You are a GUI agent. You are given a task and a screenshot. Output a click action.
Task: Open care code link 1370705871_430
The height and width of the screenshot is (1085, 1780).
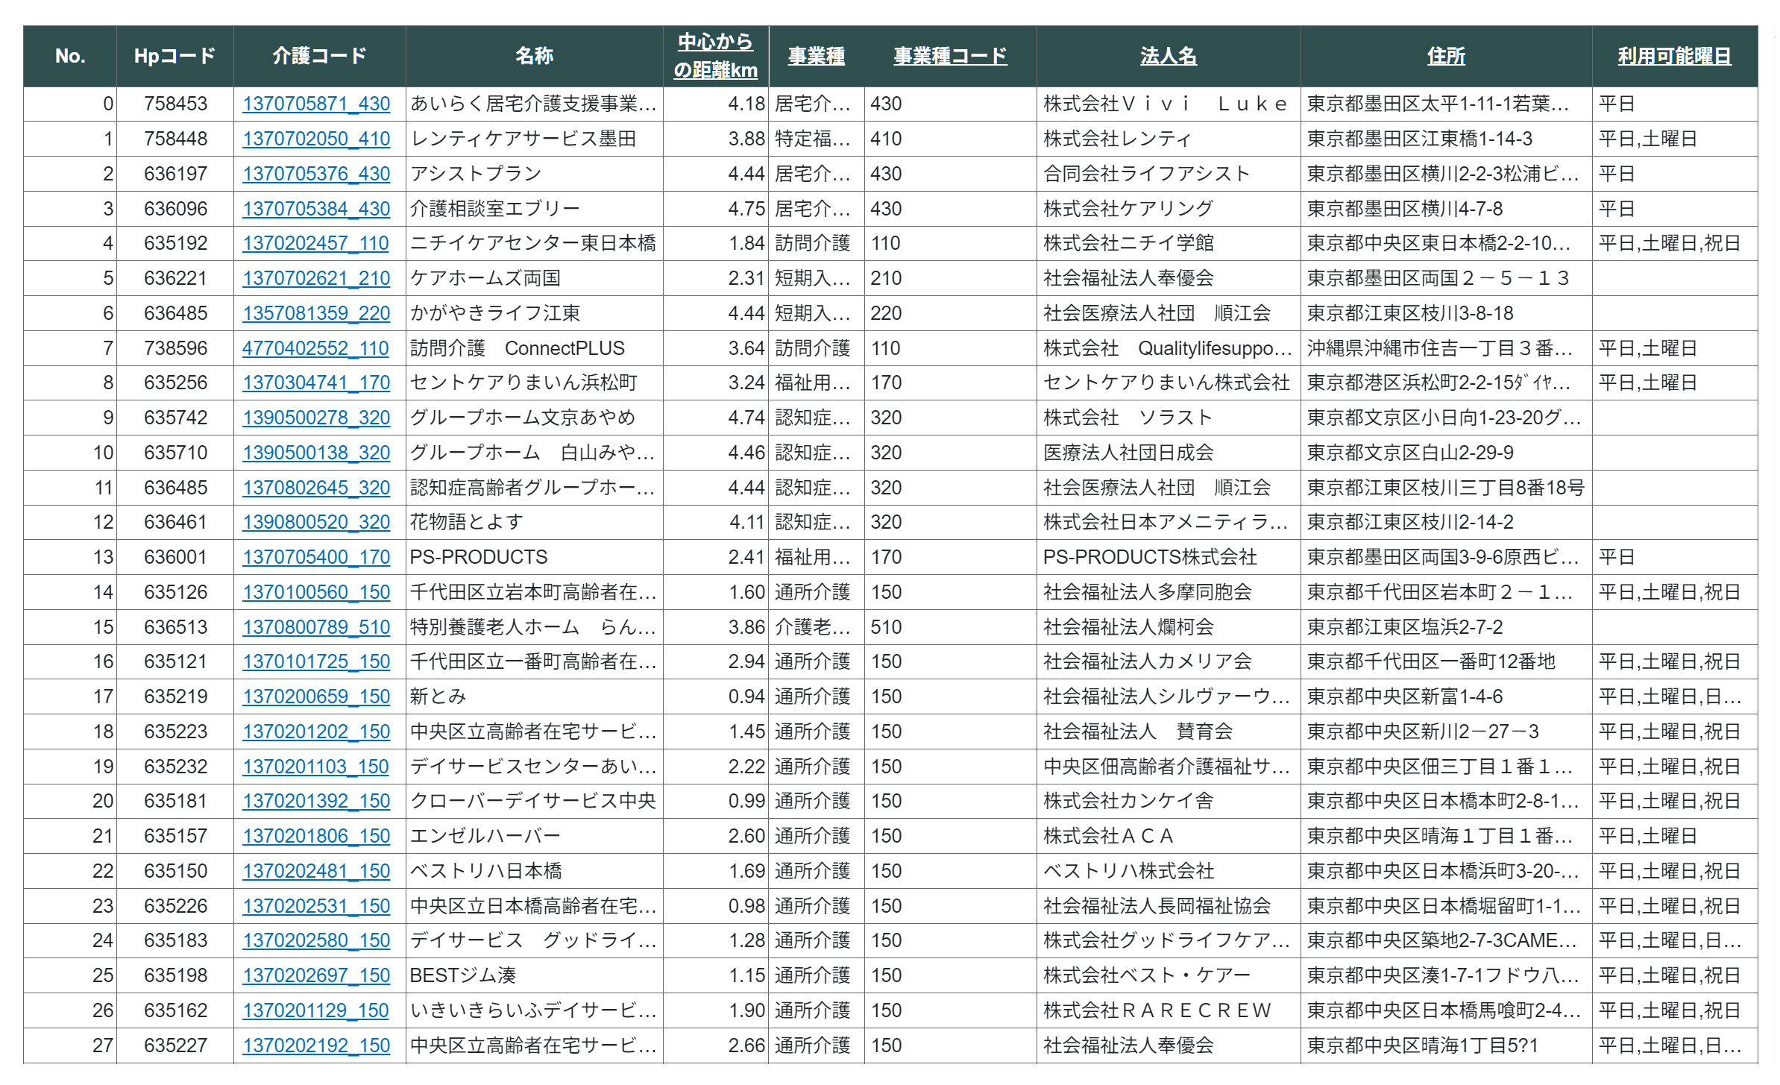tap(316, 104)
